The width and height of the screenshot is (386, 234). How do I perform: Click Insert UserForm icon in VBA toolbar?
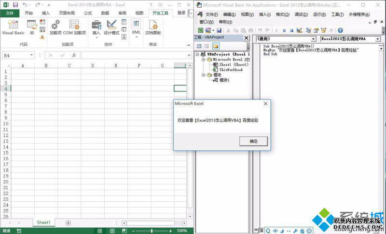point(208,30)
